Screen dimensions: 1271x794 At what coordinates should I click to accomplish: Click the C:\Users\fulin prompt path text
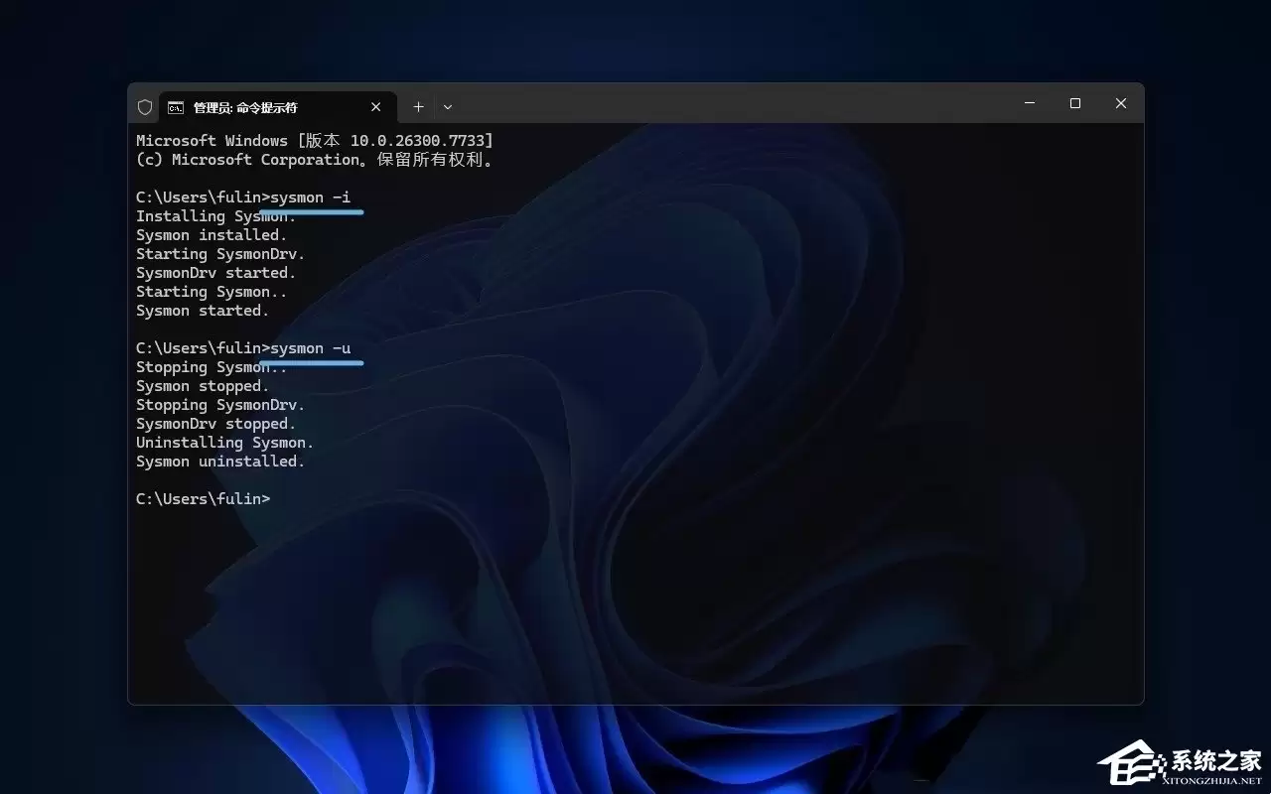195,498
